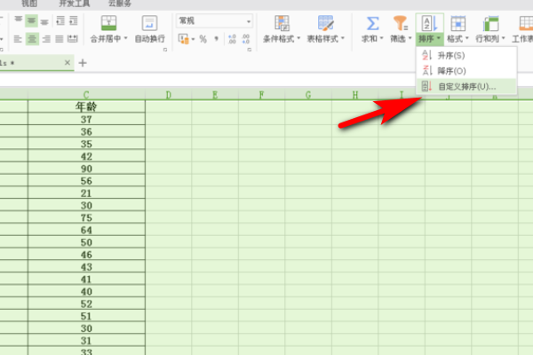This screenshot has width=533, height=355.
Task: Click the 求和 sigma icon
Action: point(372,23)
